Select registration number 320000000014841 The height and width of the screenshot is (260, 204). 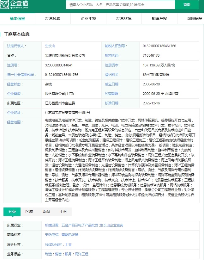[x=59, y=65]
